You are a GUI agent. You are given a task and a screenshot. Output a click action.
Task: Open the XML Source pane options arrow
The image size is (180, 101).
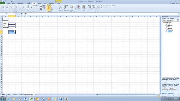click(177, 16)
